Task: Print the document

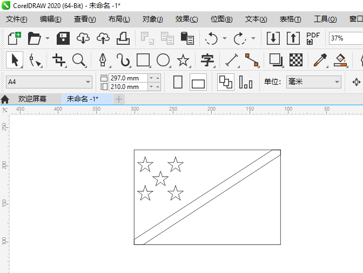Action: [123, 38]
